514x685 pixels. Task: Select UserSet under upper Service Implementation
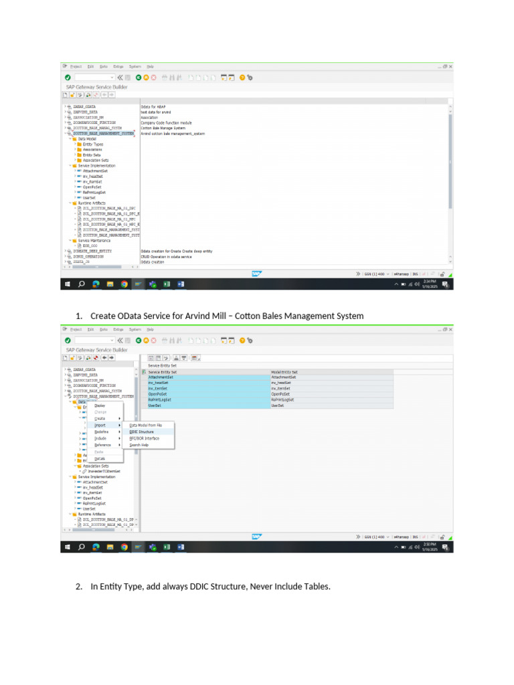click(x=89, y=198)
